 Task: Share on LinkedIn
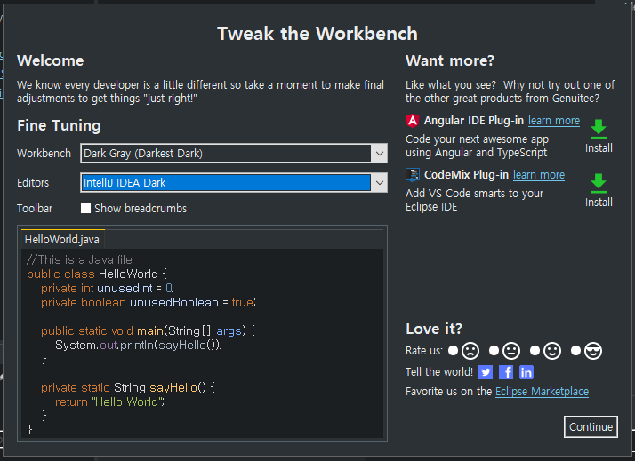point(526,372)
